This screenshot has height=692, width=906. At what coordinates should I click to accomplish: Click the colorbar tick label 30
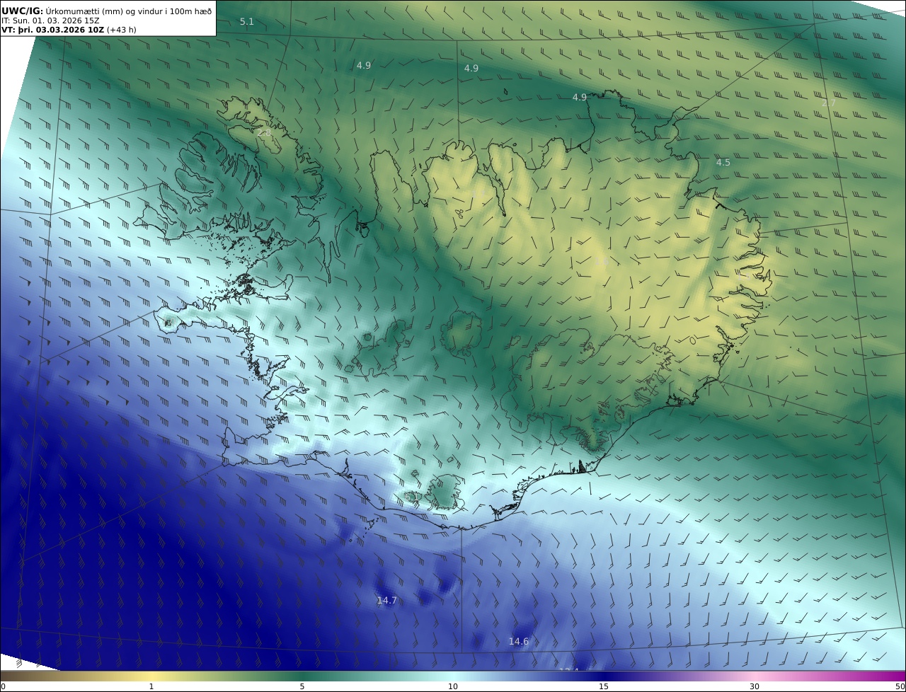click(x=755, y=686)
